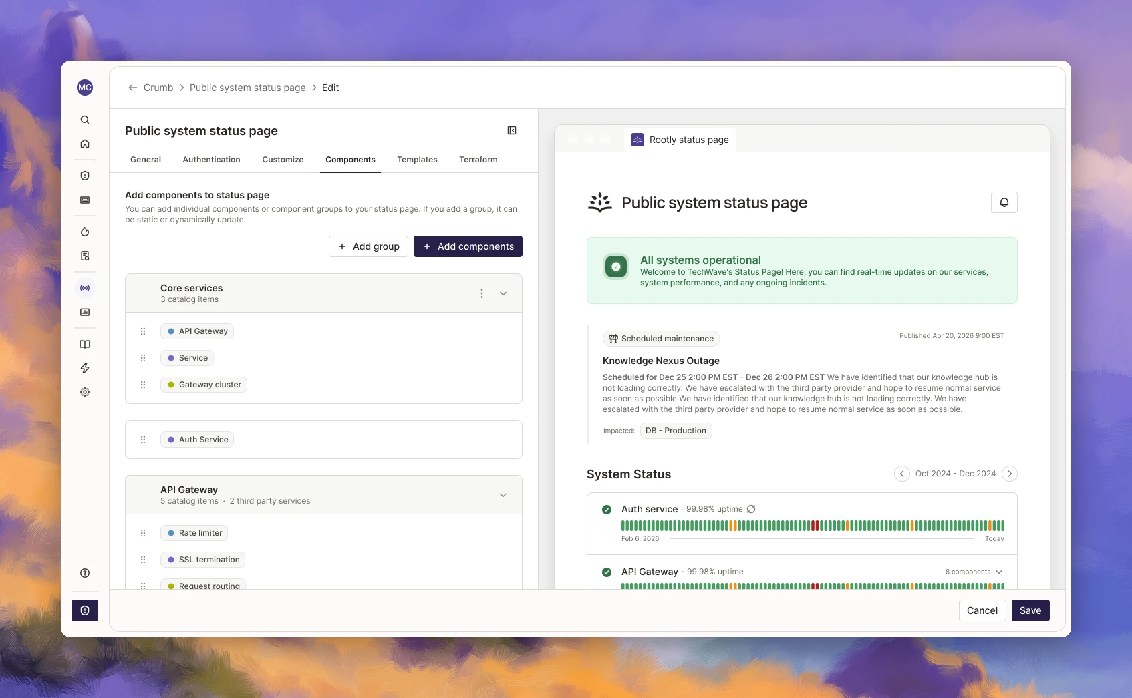Open the lightning bolt workflows icon
This screenshot has height=698, width=1132.
pos(85,368)
